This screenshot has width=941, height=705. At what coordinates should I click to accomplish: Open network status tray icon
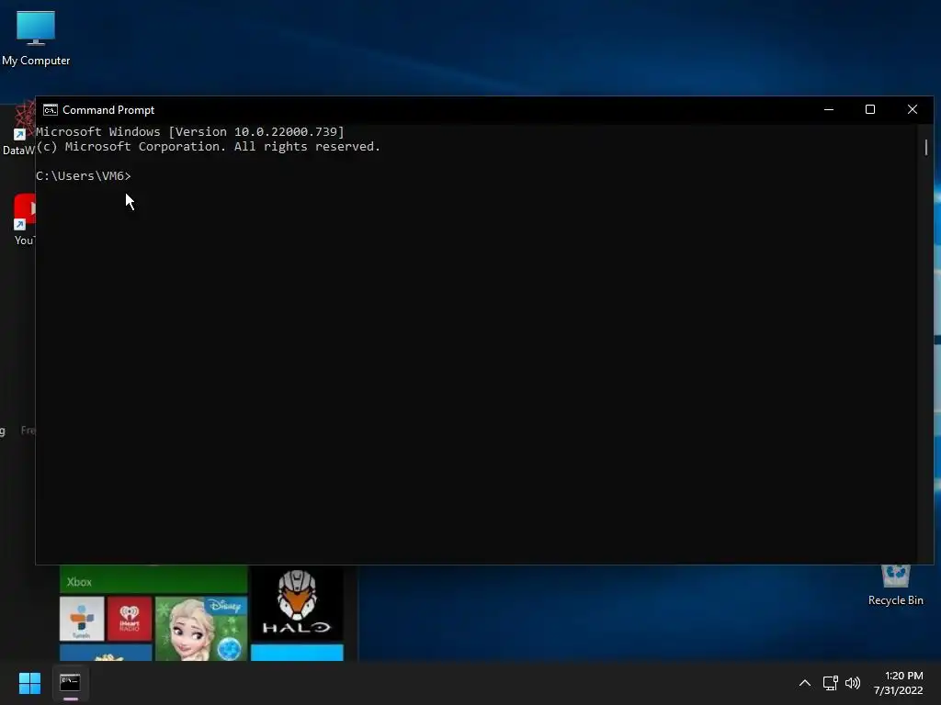[x=830, y=683]
